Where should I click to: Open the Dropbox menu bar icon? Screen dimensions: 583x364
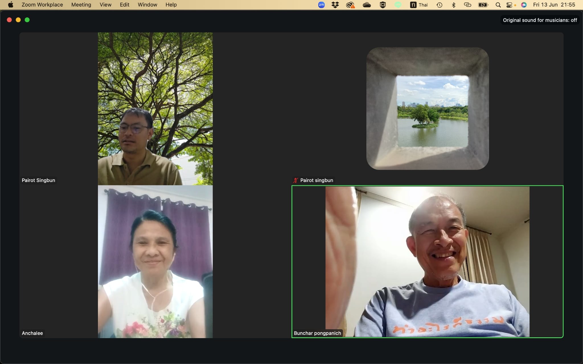point(335,5)
